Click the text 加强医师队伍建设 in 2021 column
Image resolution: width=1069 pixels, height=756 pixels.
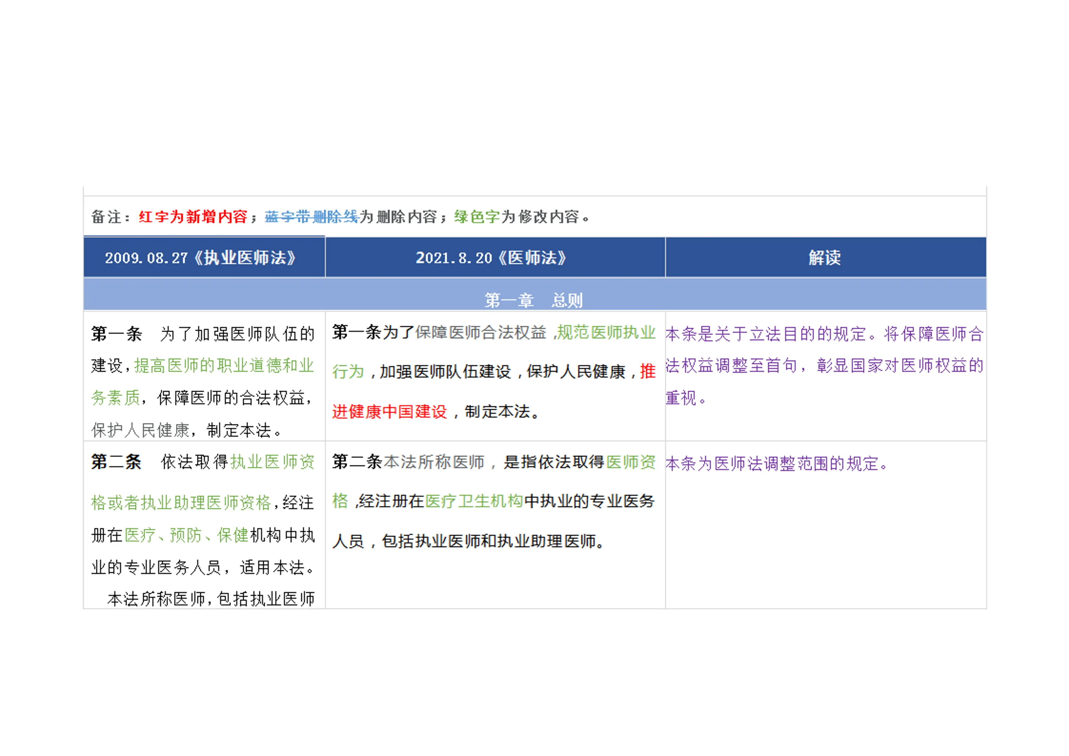click(445, 371)
